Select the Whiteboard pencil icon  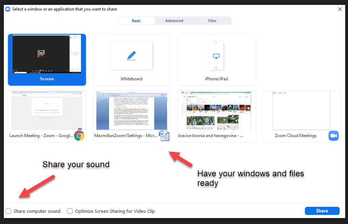(x=131, y=55)
